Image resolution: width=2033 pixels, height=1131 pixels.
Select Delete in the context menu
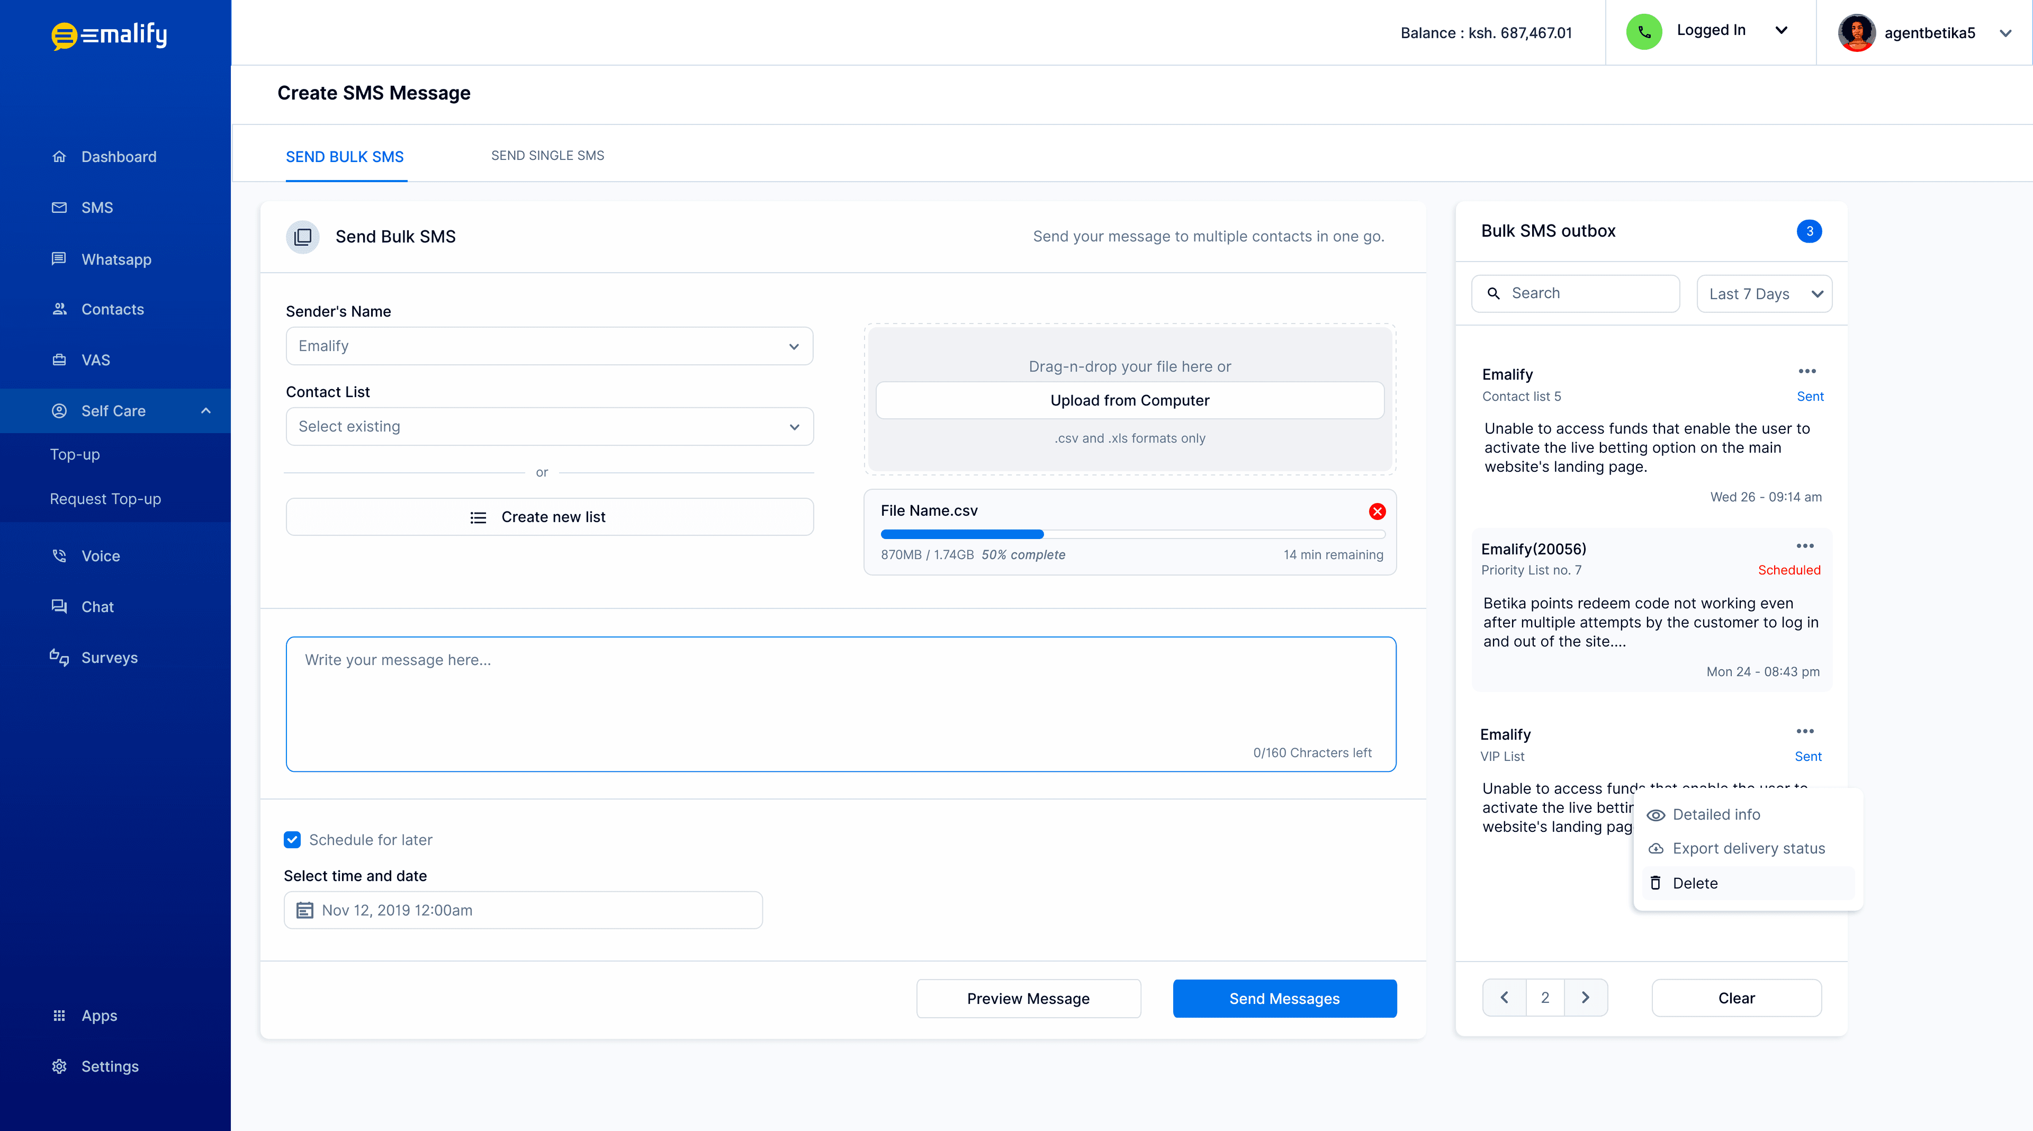[x=1694, y=883]
